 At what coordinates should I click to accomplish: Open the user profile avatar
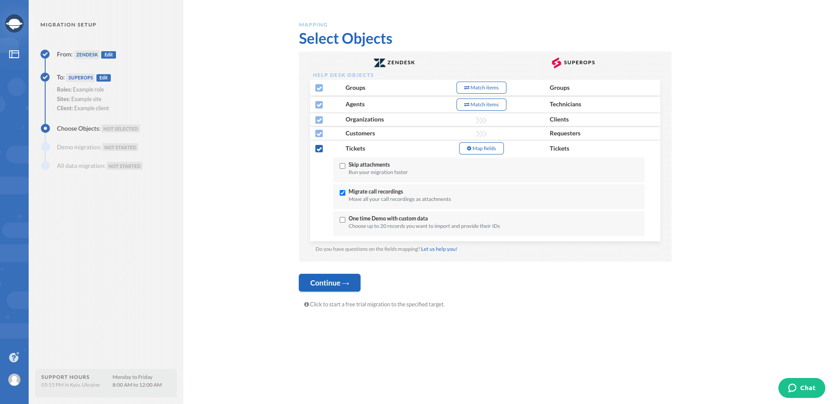tap(14, 380)
